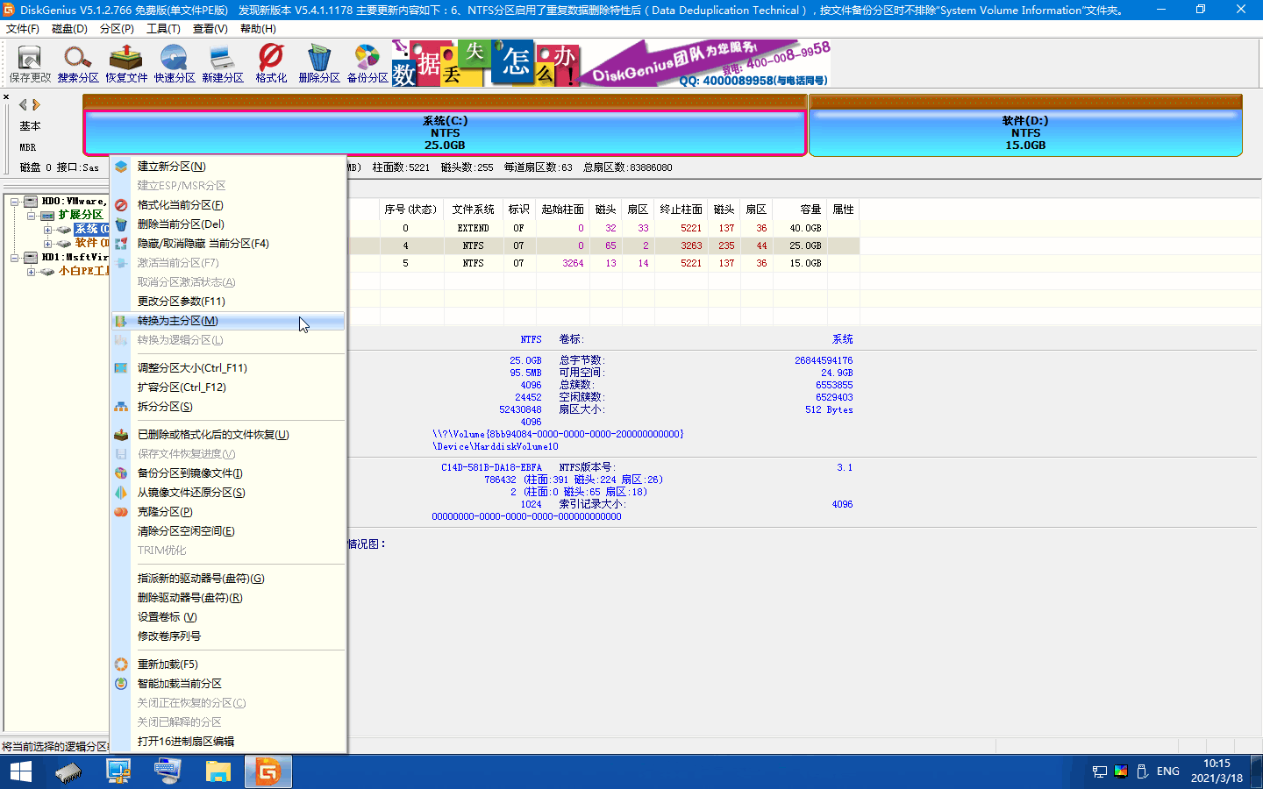Launch the 恢复文件 (Recover Files) tool
The image size is (1263, 789).
(126, 64)
